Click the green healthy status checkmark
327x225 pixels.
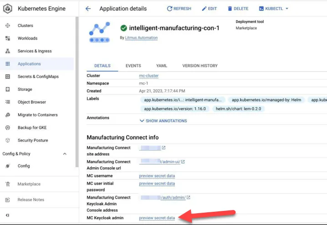click(124, 28)
